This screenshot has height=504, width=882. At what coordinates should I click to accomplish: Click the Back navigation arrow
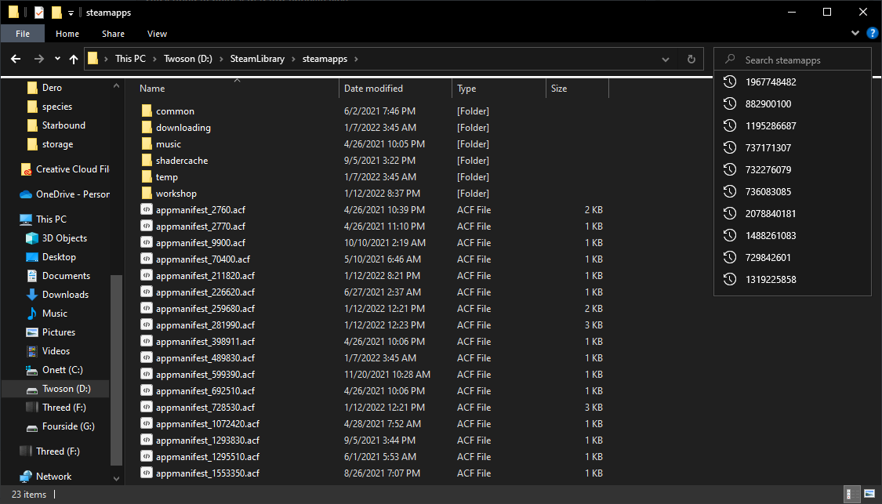(16, 59)
